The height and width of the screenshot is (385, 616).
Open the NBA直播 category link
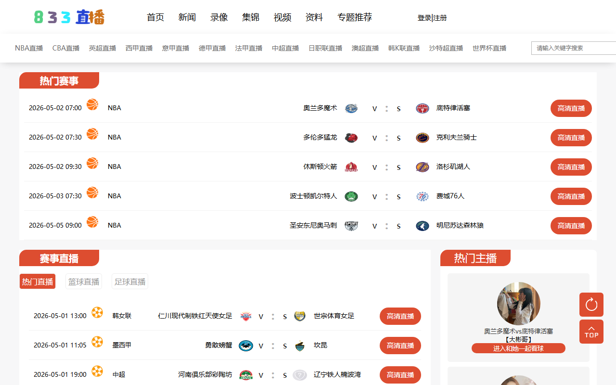29,48
